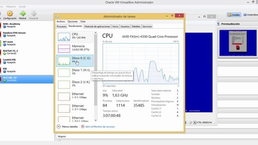Click the performance list scrollbar thumb

click(x=96, y=70)
